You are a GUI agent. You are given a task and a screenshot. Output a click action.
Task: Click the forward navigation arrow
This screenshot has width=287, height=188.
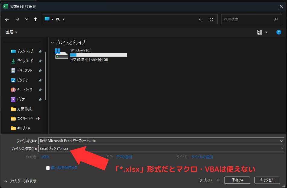[18, 19]
